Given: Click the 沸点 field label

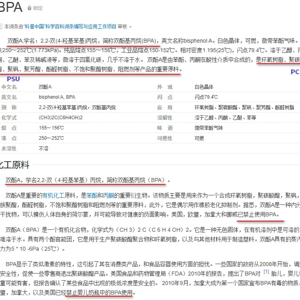Looking at the screenshot, I should point(9,138).
